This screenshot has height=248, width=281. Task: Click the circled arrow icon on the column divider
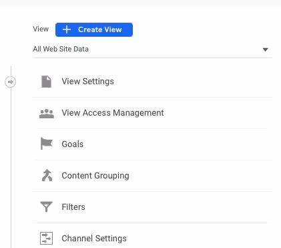click(x=10, y=82)
